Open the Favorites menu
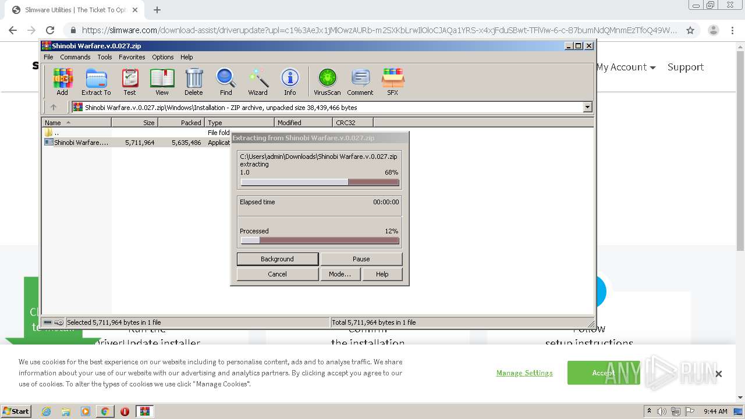This screenshot has height=419, width=745. tap(132, 57)
